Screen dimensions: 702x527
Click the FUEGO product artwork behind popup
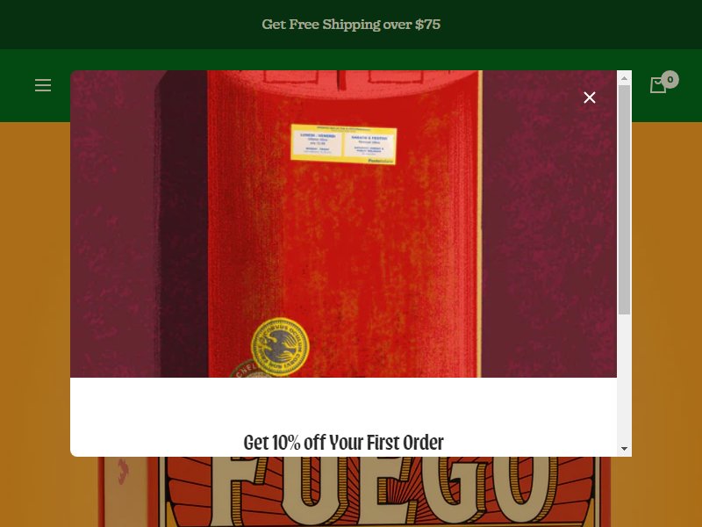pos(354,492)
